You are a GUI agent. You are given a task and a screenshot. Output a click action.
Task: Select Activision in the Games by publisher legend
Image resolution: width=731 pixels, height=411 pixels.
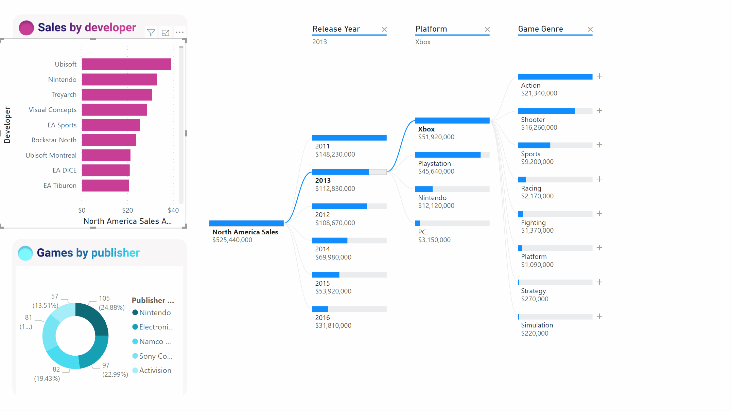coord(155,370)
